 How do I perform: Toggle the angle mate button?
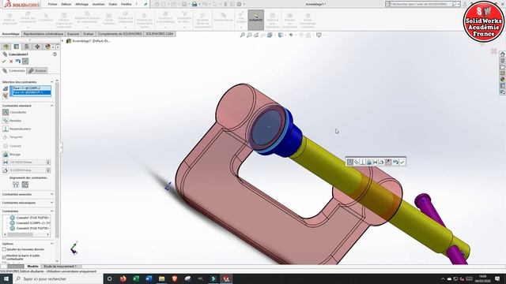(6, 170)
